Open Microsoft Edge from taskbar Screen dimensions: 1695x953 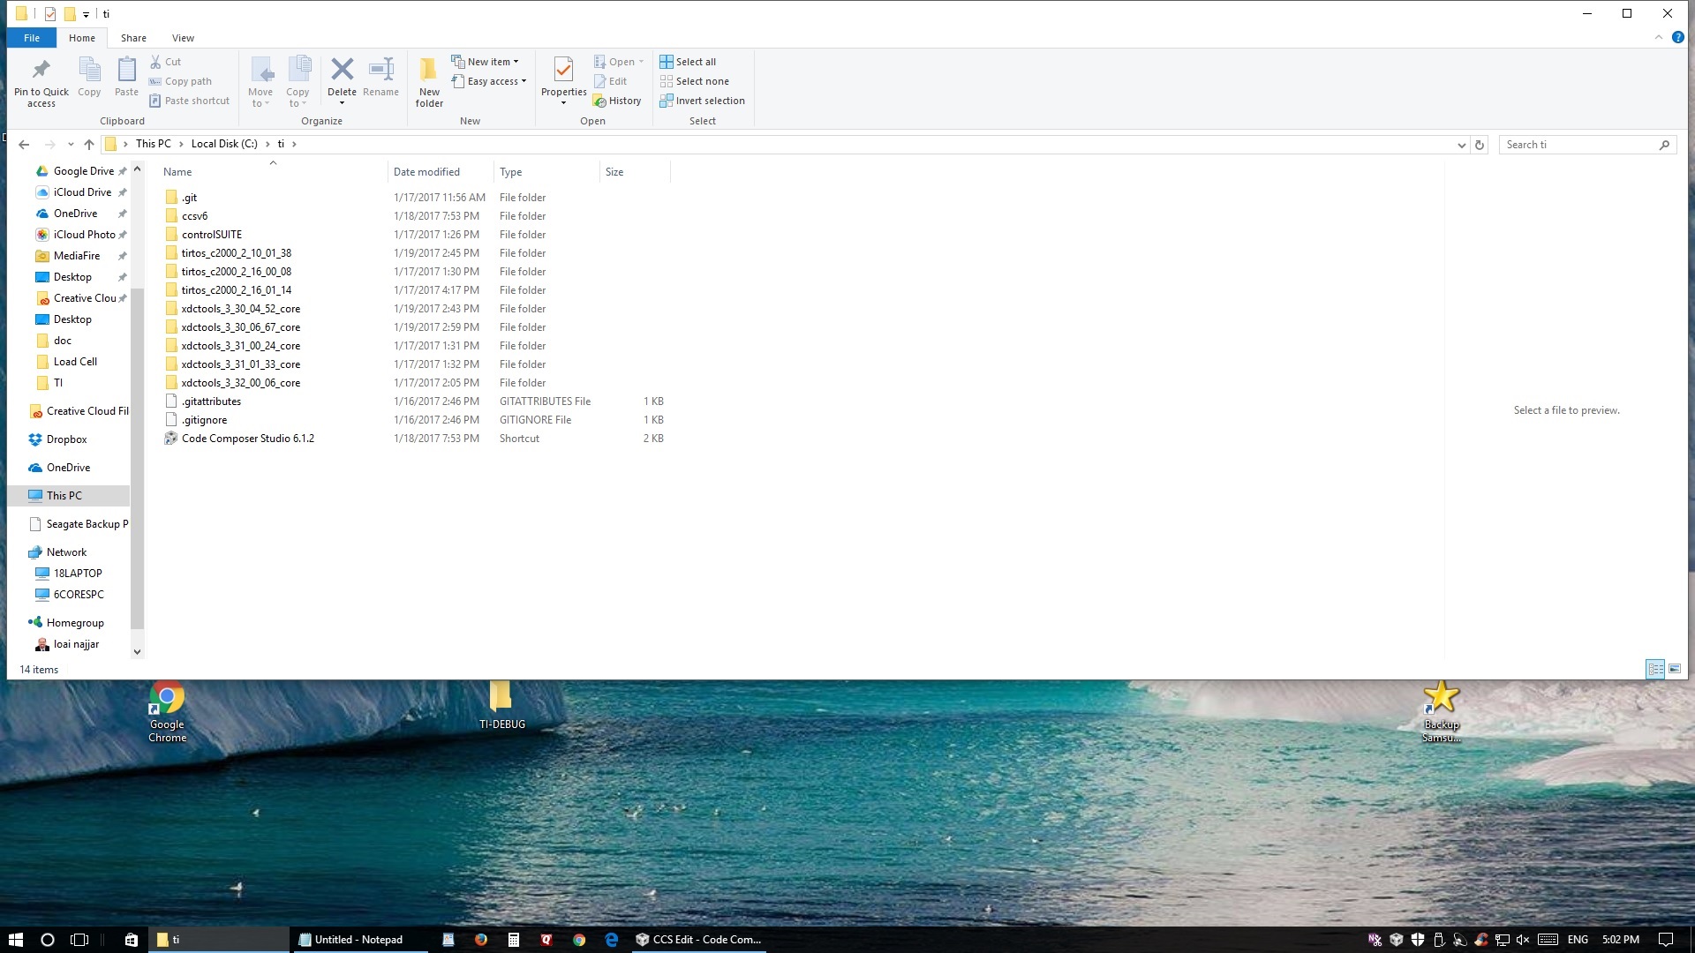point(611,940)
